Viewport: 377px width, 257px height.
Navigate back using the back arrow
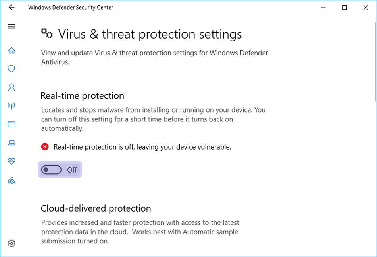coord(12,7)
